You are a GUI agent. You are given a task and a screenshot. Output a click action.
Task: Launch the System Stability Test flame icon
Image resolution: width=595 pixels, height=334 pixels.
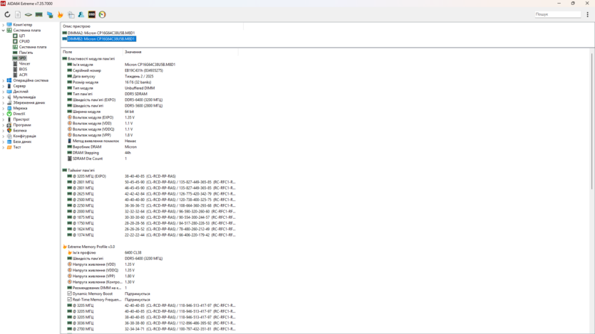[x=61, y=14]
